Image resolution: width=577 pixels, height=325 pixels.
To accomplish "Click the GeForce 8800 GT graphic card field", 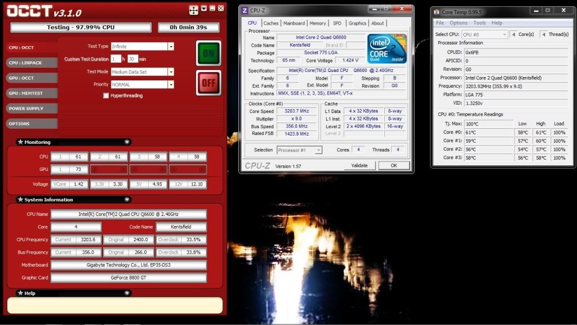I will click(x=128, y=278).
